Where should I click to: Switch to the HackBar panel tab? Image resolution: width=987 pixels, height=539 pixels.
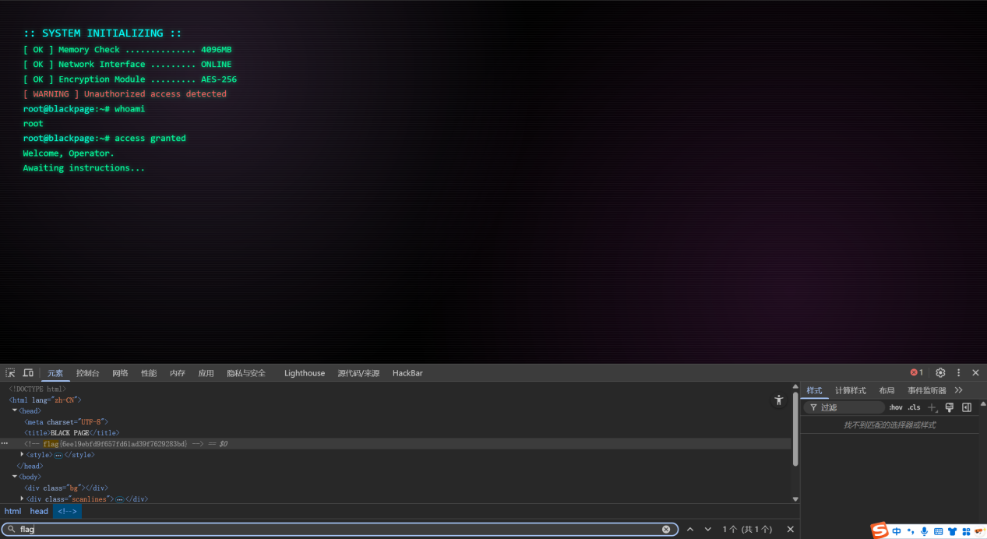(x=407, y=373)
